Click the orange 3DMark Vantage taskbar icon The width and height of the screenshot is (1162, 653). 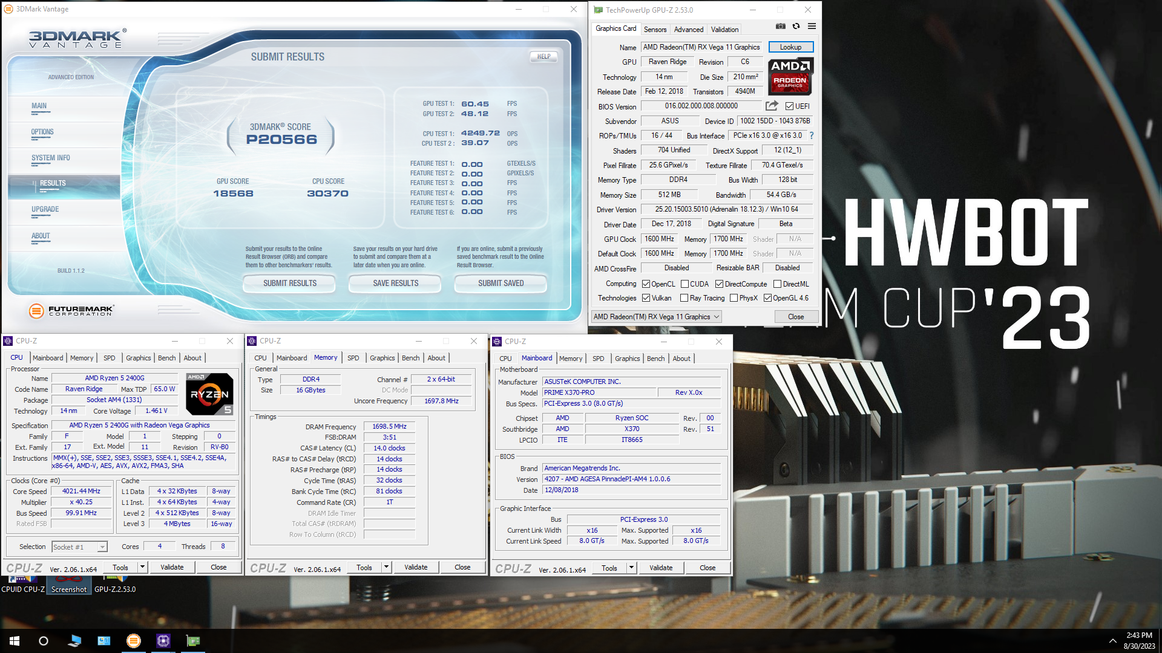pos(134,641)
